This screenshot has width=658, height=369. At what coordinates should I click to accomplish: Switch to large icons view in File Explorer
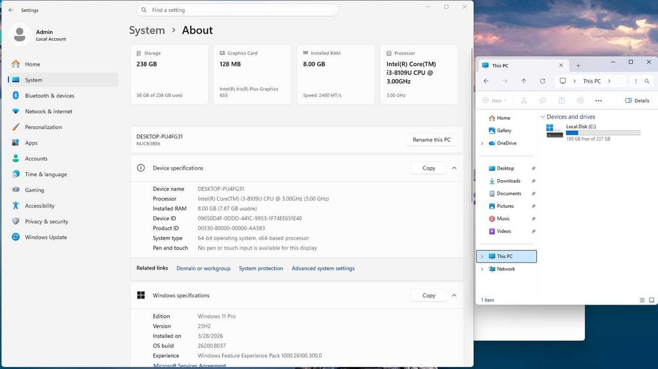[651, 300]
